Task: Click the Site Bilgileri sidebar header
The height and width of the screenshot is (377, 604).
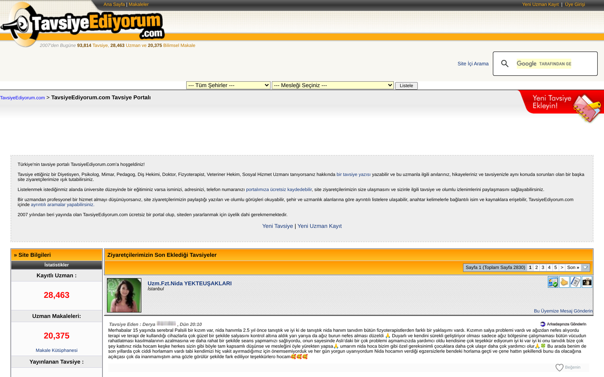Action: coord(57,255)
